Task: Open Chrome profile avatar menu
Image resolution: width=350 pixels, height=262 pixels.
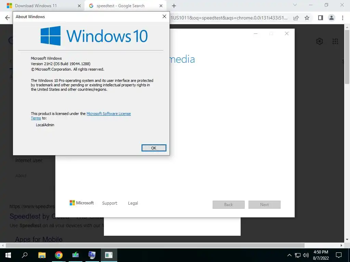Action: tap(332, 18)
